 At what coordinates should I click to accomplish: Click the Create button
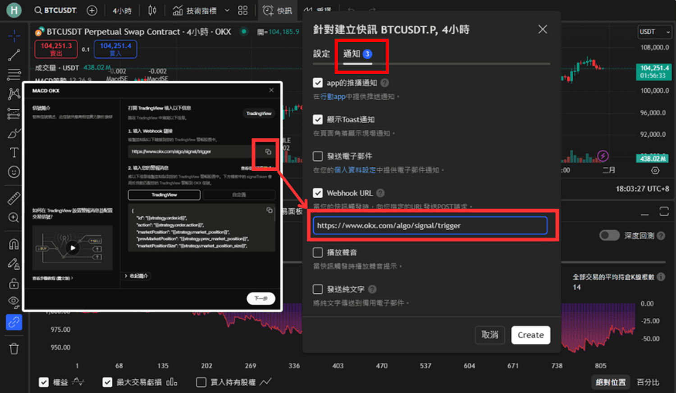530,335
